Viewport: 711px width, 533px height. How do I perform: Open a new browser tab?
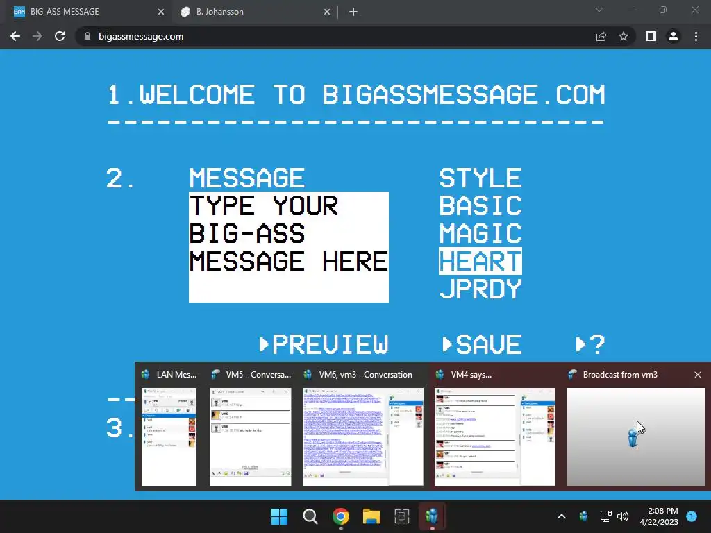pyautogui.click(x=353, y=12)
